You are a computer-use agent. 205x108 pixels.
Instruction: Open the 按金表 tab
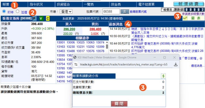pos(123,4)
